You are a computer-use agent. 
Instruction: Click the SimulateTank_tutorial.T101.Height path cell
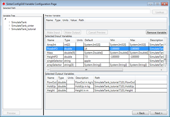pyautogui.click(x=114, y=90)
